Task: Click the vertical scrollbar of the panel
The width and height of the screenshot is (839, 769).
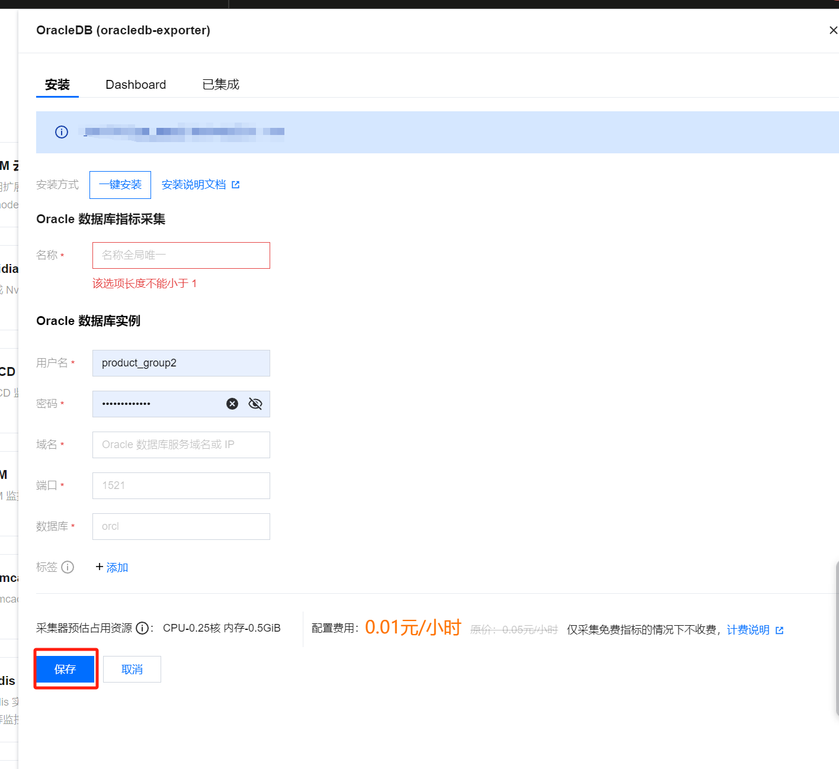Action: (837, 638)
